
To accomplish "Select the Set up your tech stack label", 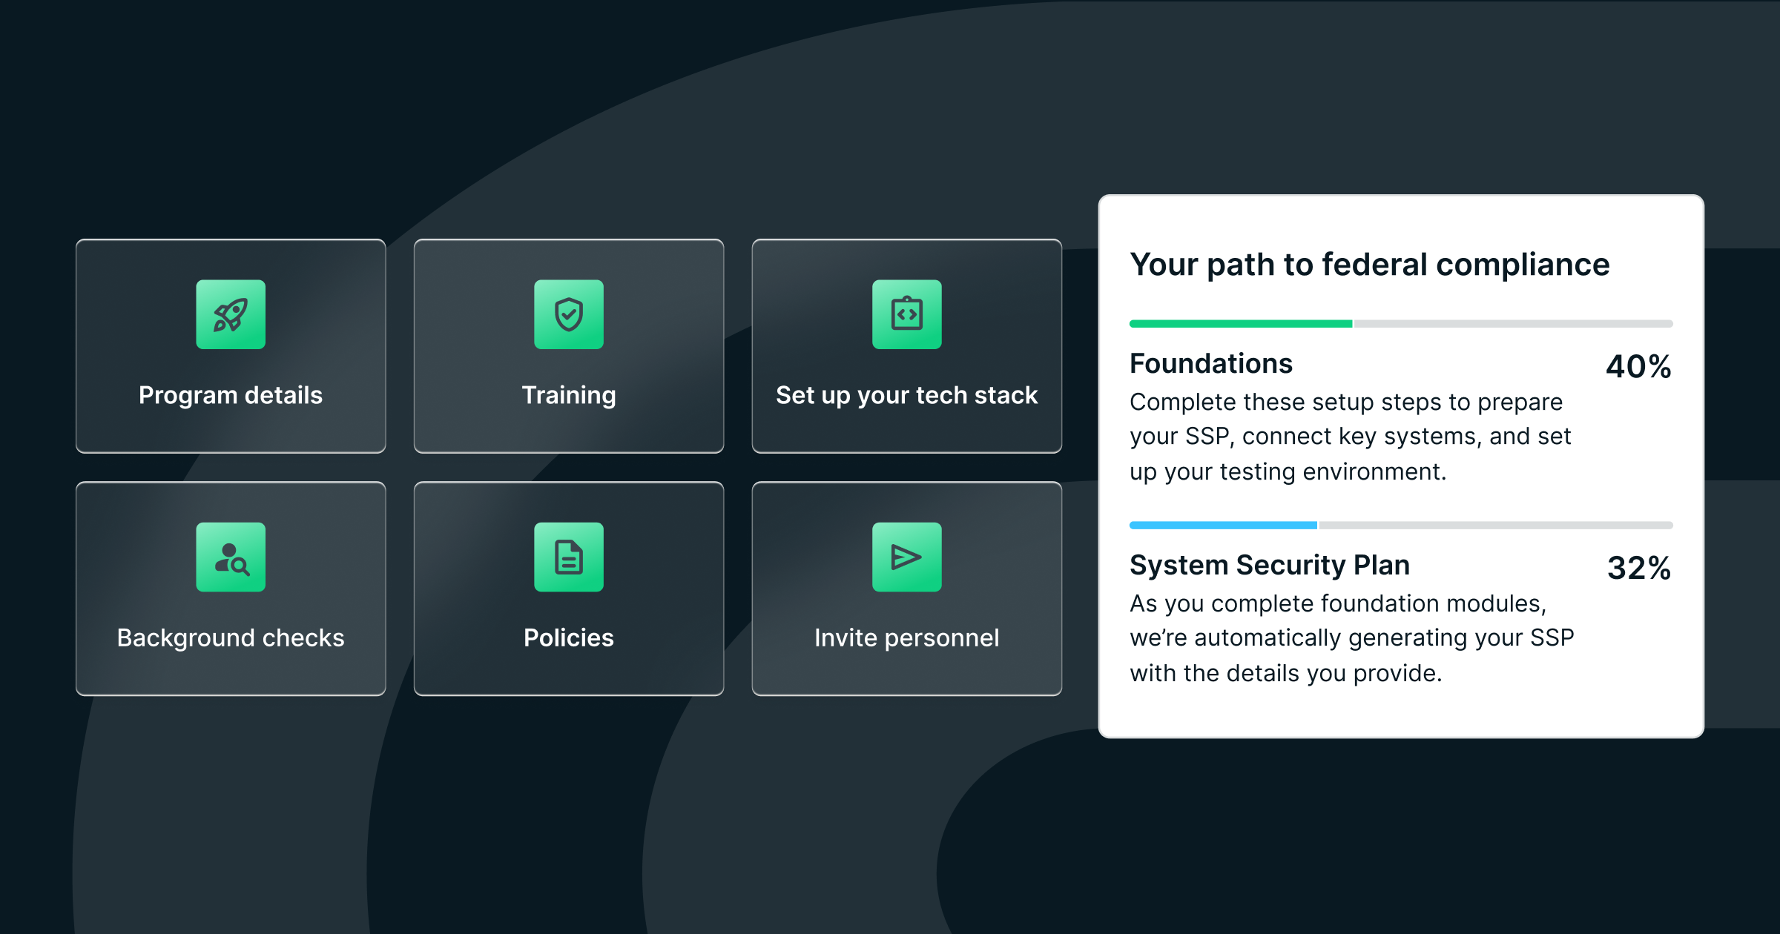I will point(907,395).
